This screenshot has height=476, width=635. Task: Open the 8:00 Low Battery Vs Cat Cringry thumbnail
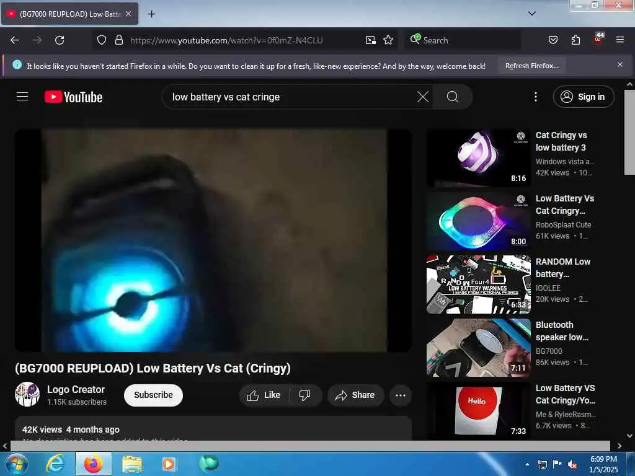pyautogui.click(x=478, y=221)
